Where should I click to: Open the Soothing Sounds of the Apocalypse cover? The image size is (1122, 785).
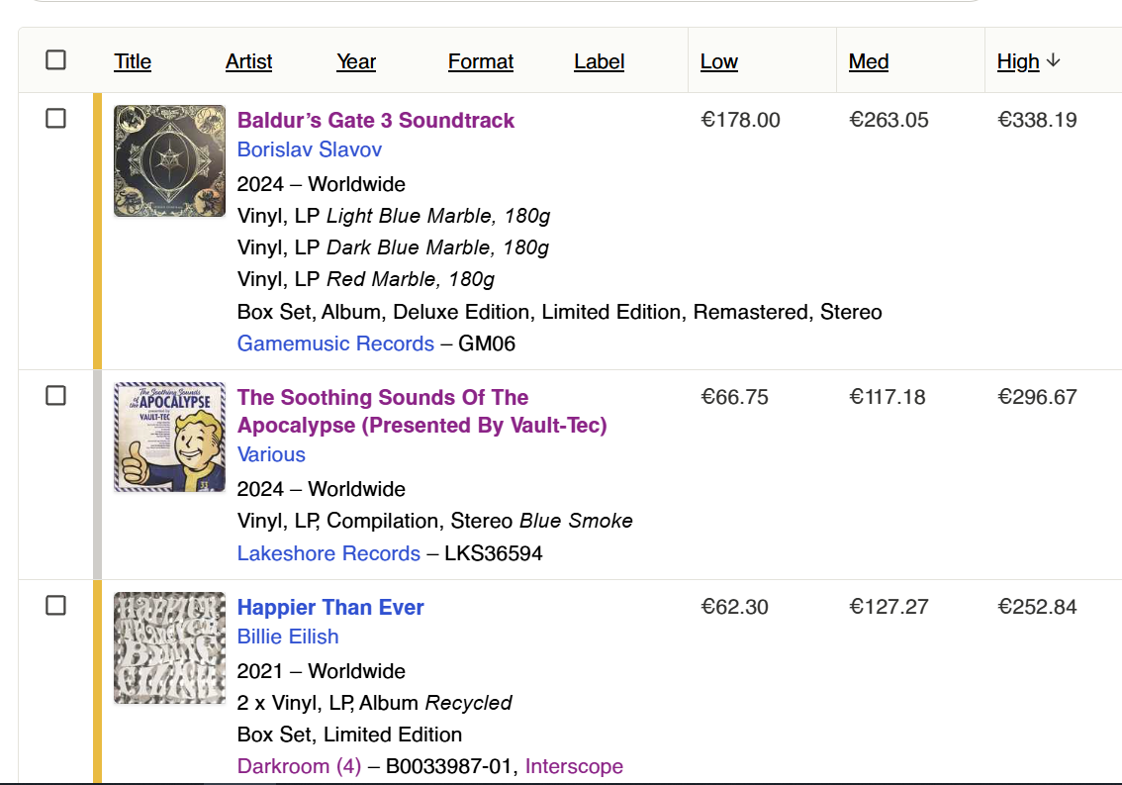point(169,437)
